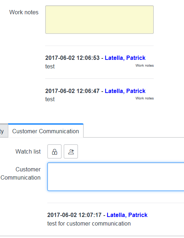This screenshot has width=184, height=238.
Task: Select the 'Work notes' tag on the 12:06:53 entry
Action: [144, 66]
